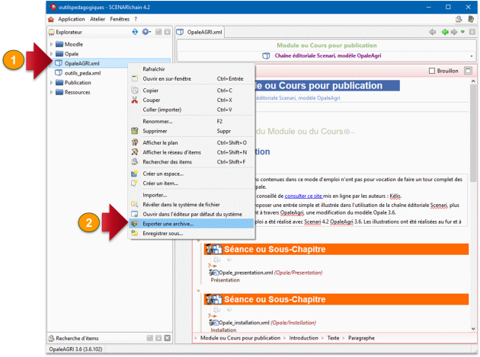Click the maximize icon beside the Brouillon checkbox
Image resolution: width=480 pixels, height=357 pixels.
tap(468, 71)
